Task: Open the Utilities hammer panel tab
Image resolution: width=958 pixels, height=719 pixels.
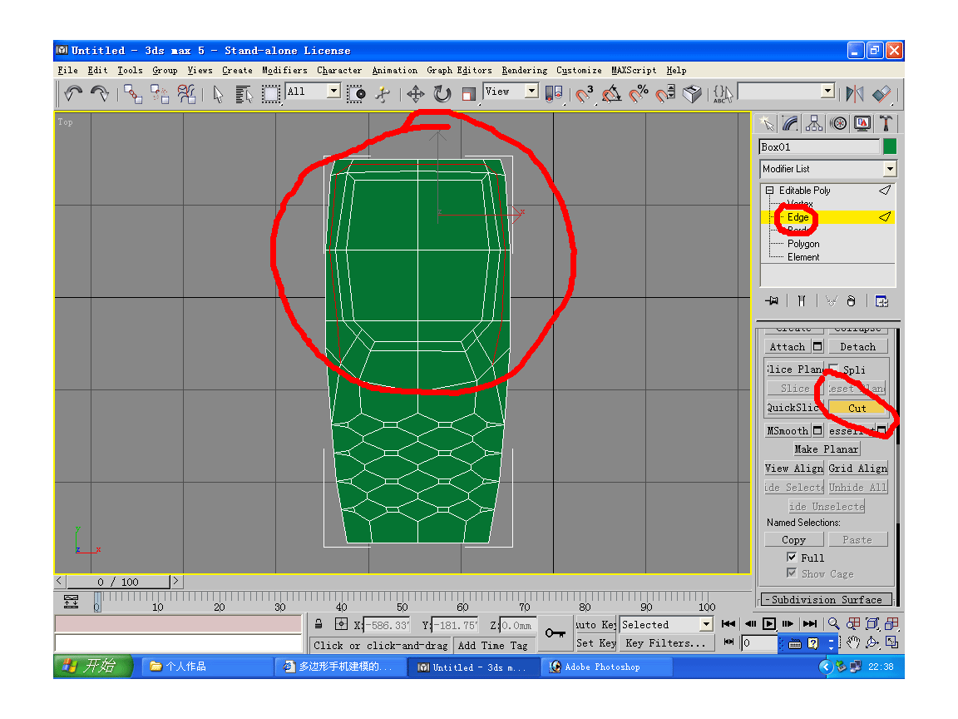Action: (x=886, y=124)
